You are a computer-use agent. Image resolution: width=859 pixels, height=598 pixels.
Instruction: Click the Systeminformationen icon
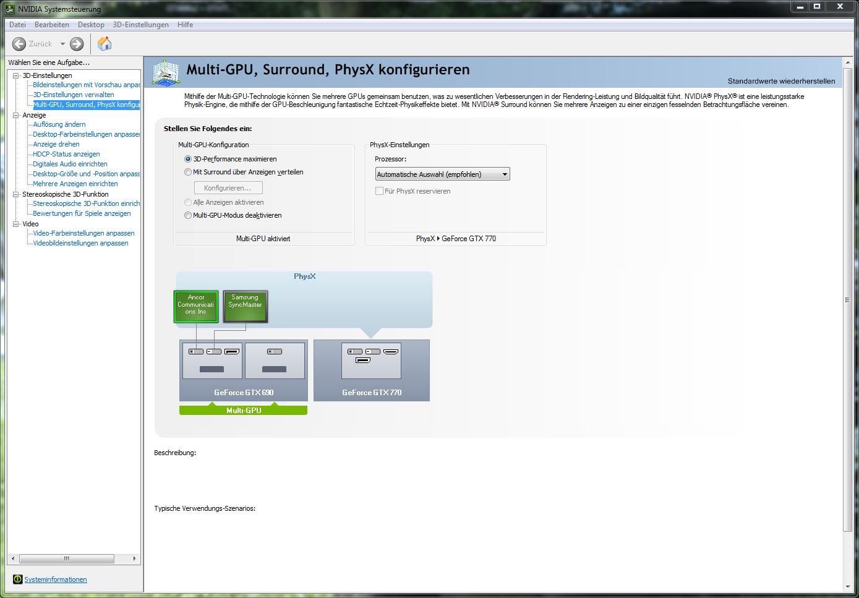pyautogui.click(x=17, y=579)
